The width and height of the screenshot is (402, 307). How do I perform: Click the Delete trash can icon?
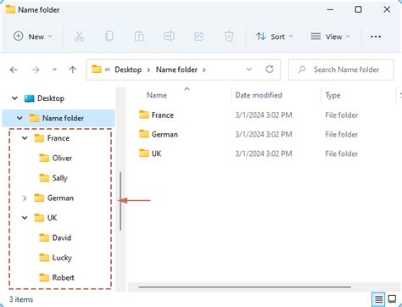[229, 36]
